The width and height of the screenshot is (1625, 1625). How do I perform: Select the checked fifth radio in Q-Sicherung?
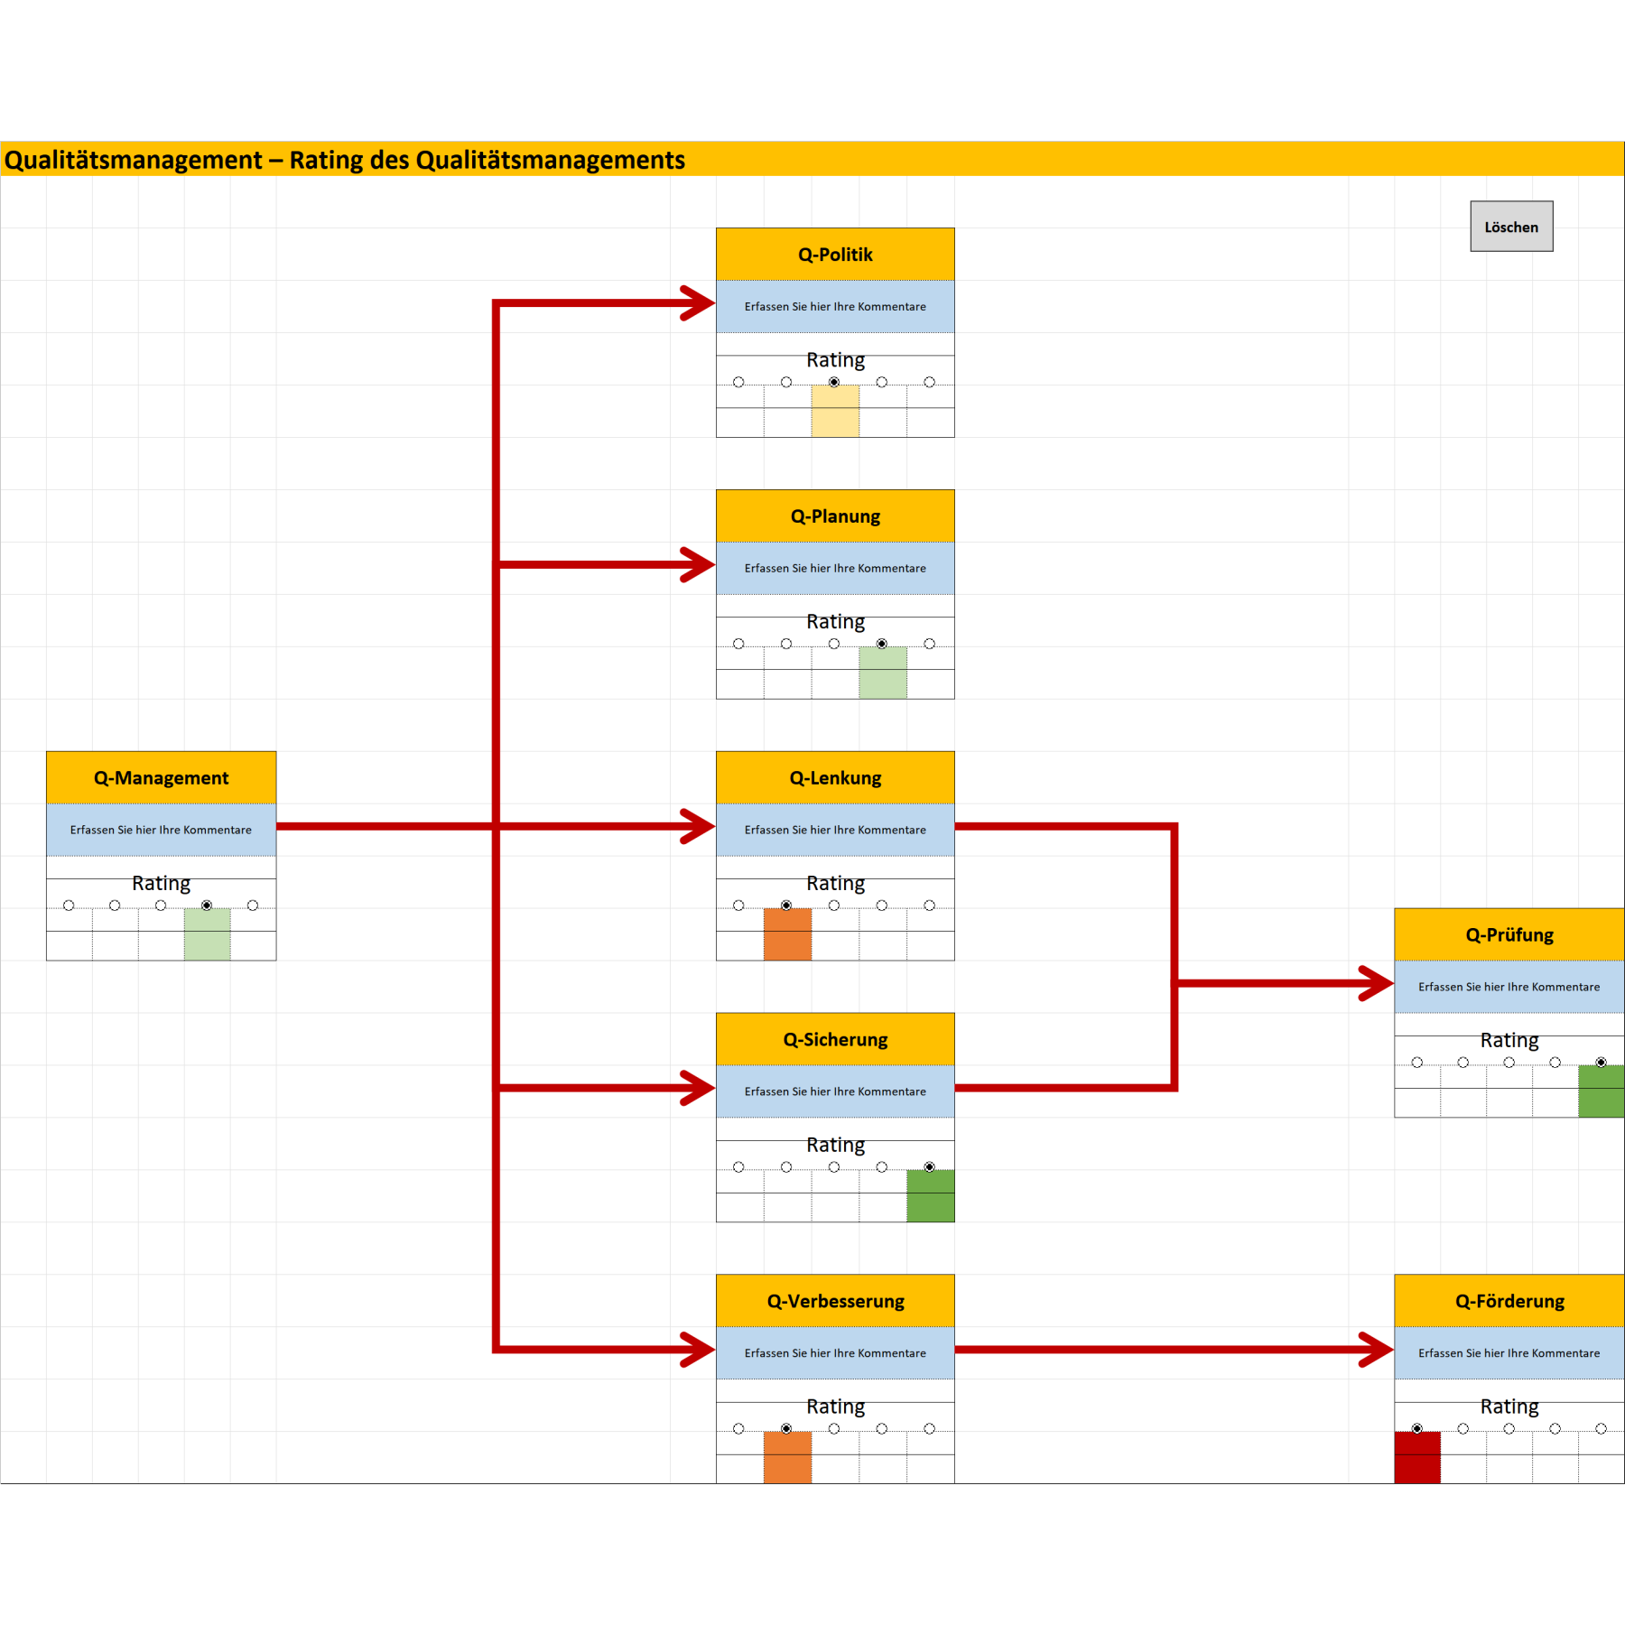click(x=930, y=1167)
